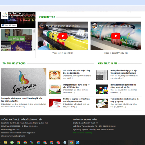
Task: Open article 'Hướng dẫn sử dụng mockup'
Action: [22, 99]
